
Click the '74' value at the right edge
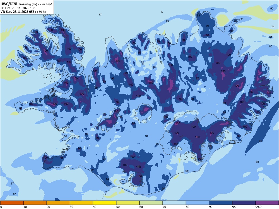click(x=273, y=26)
